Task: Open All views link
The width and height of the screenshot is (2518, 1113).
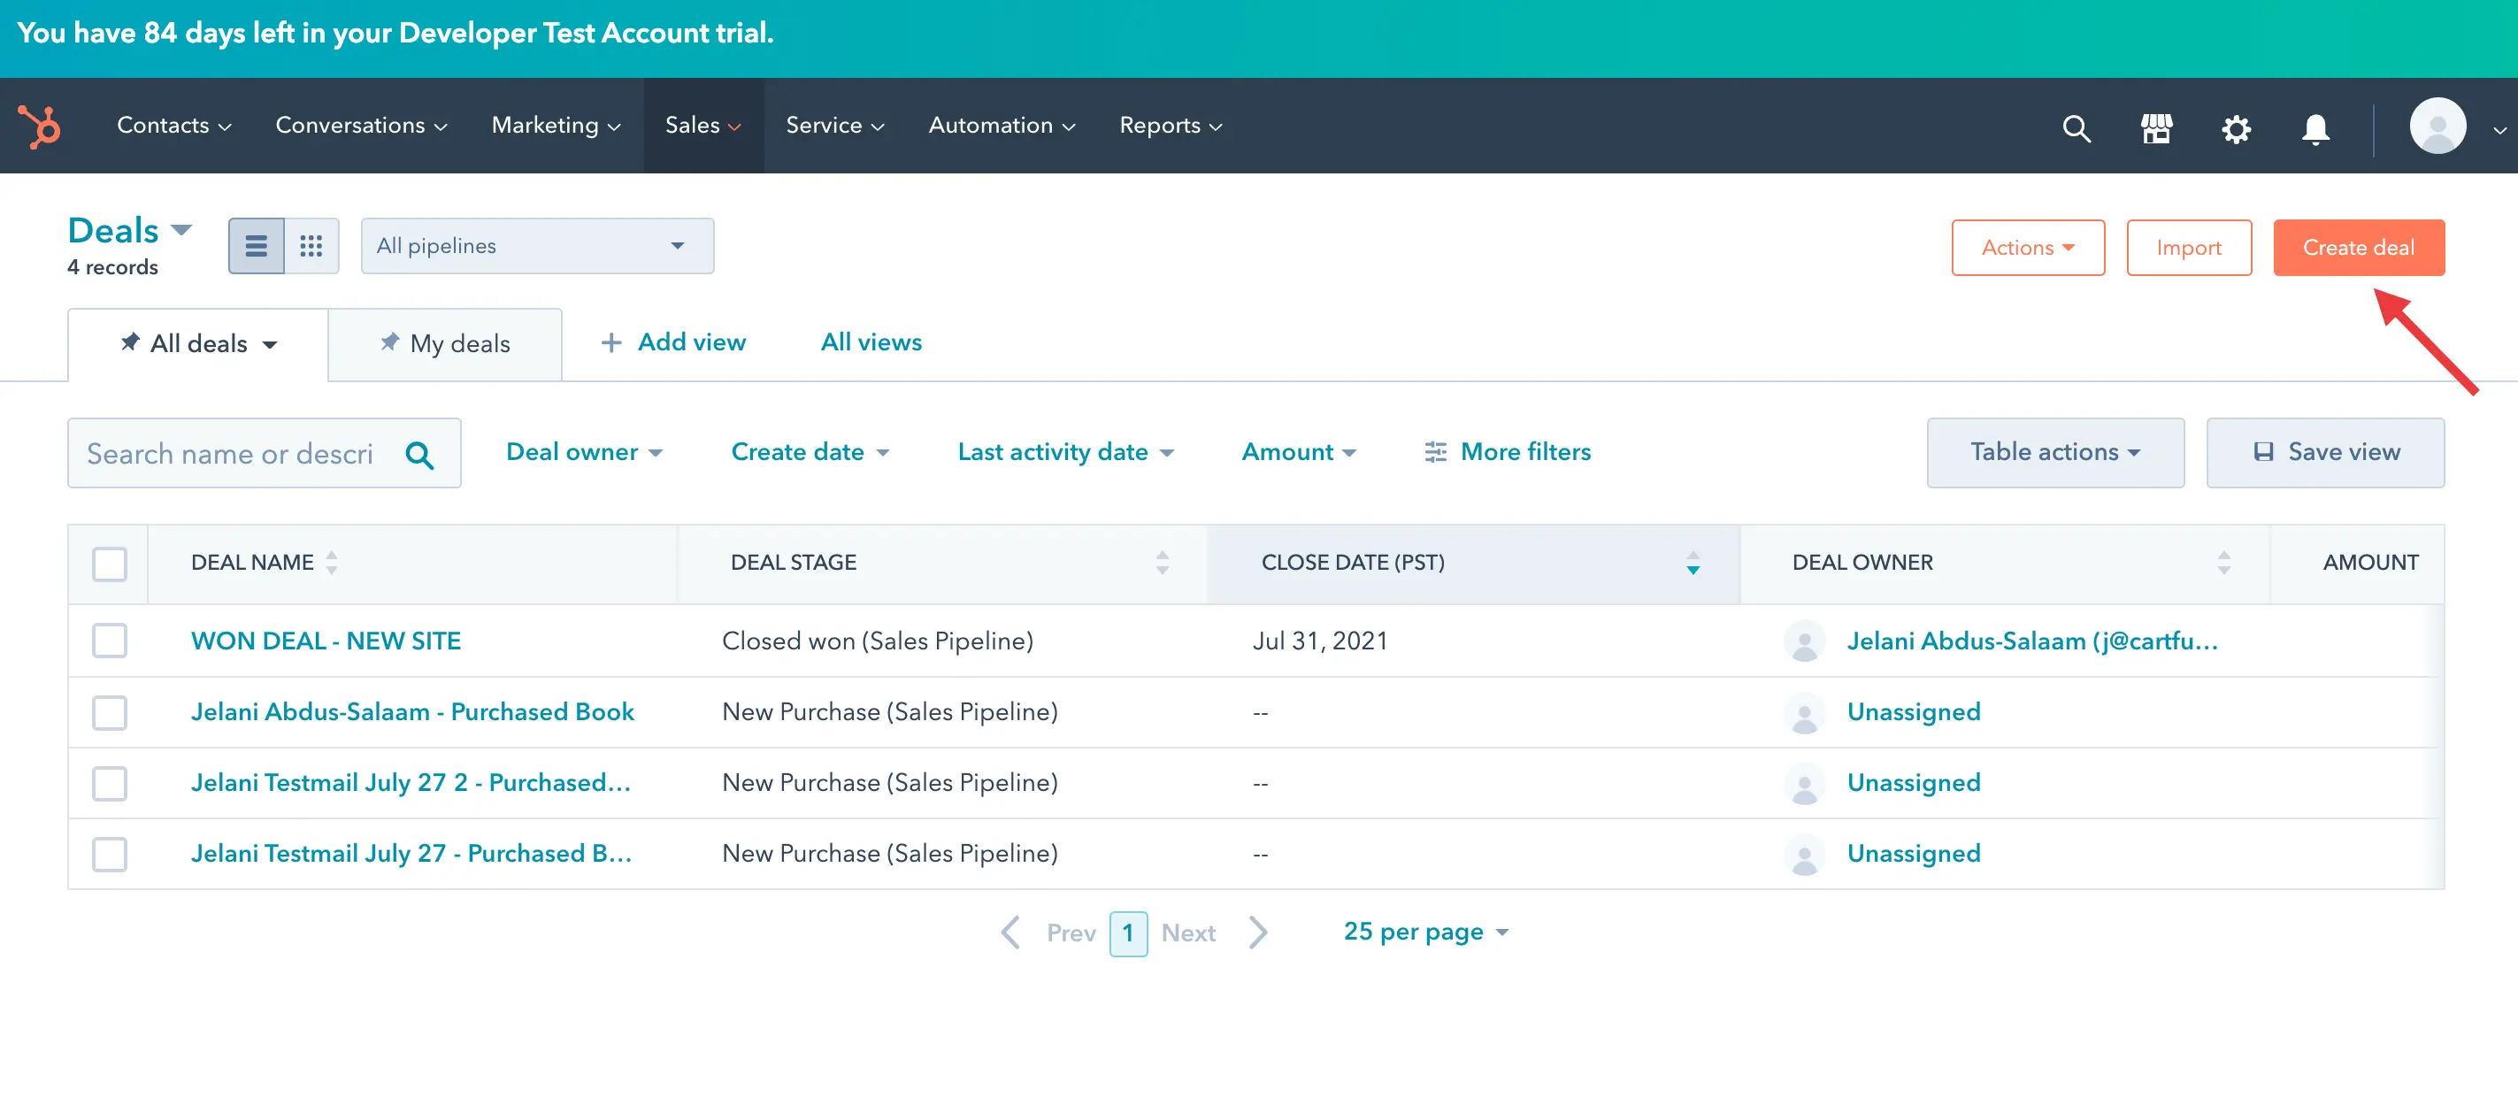Action: click(x=871, y=342)
